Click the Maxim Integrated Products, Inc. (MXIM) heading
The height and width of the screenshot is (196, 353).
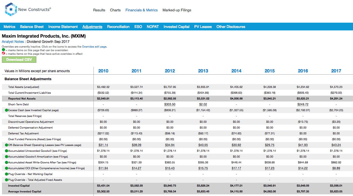pyautogui.click(x=44, y=36)
